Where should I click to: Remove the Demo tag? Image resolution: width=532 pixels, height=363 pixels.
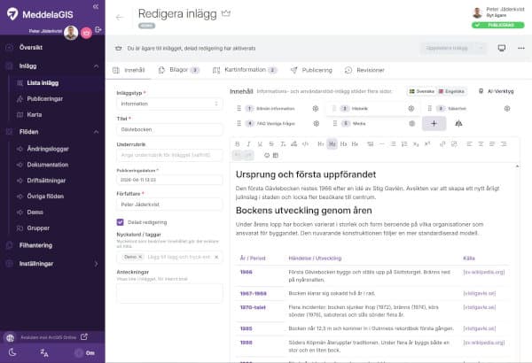pyautogui.click(x=140, y=257)
